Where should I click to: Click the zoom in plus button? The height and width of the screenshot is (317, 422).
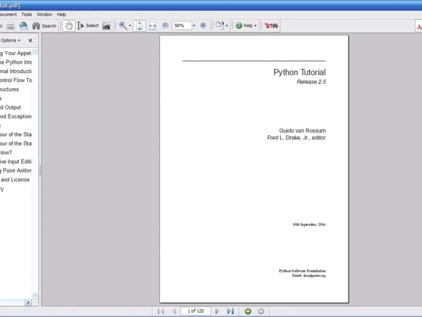click(203, 25)
